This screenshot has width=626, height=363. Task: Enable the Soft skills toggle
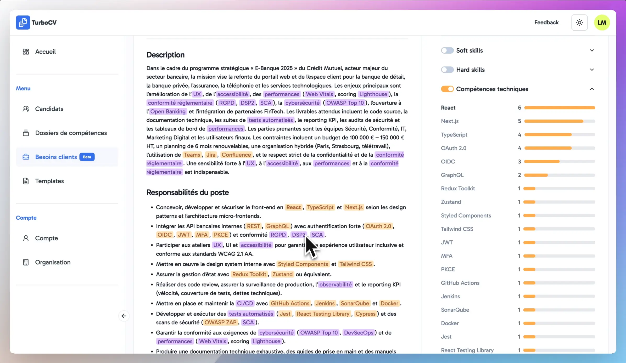click(x=447, y=50)
